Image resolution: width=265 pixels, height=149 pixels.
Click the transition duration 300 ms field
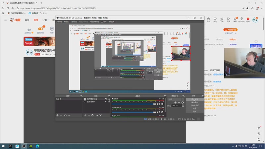177,106
